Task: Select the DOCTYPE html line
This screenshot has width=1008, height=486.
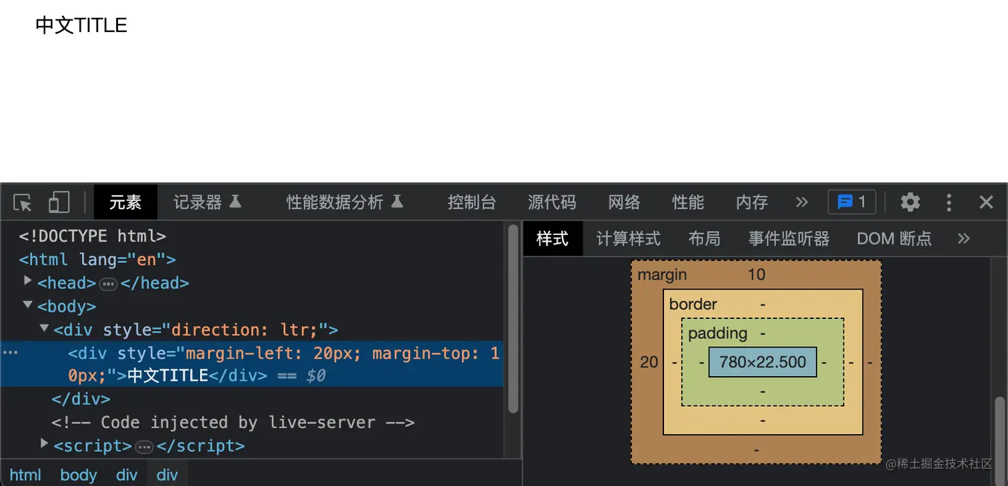Action: click(x=93, y=236)
